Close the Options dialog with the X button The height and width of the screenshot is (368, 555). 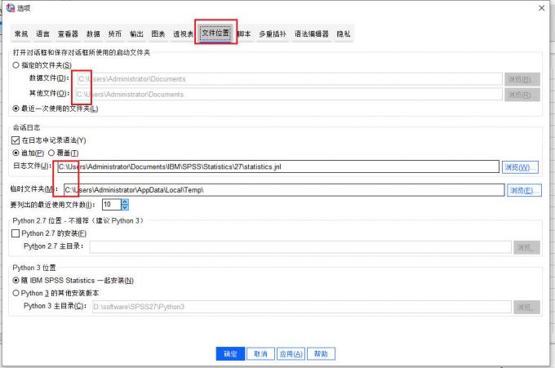540,7
